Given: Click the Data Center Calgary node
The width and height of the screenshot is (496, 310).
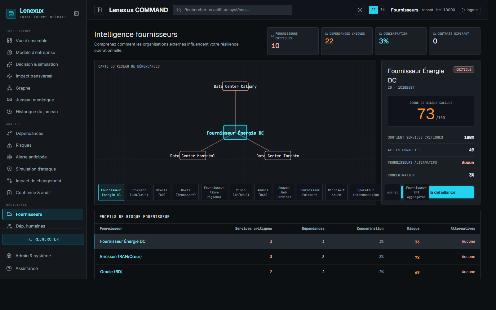Looking at the screenshot, I should point(235,86).
